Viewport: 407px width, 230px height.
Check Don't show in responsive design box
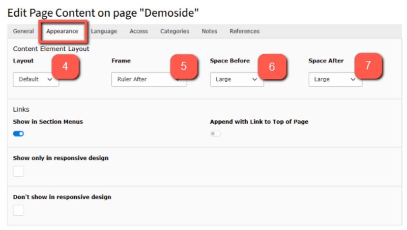(x=18, y=210)
